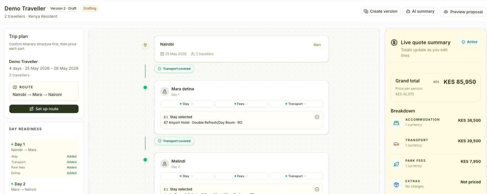The height and width of the screenshot is (194, 487).
Task: Click the bed icon in Mara detina stay
Action: click(166, 117)
